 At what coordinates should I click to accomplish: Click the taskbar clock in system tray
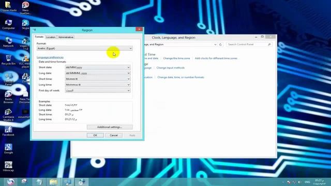320,182
